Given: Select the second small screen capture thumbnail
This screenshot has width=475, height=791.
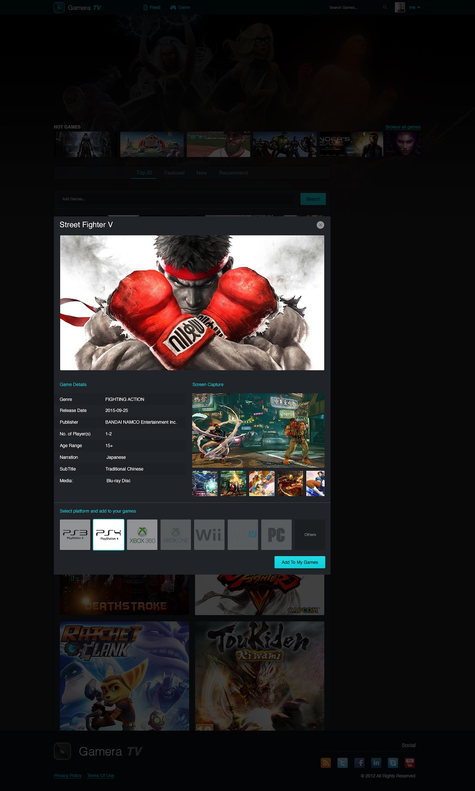Looking at the screenshot, I should (x=233, y=484).
